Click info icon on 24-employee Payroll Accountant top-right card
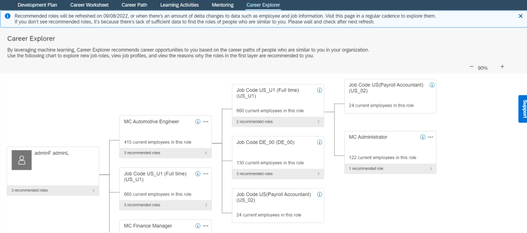527x233 pixels. pyautogui.click(x=431, y=85)
